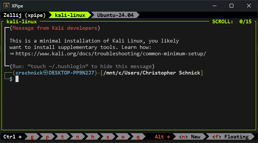The width and height of the screenshot is (258, 143).
Task: Click the Ctrl + o session mode key
Action: pyautogui.click(x=123, y=137)
